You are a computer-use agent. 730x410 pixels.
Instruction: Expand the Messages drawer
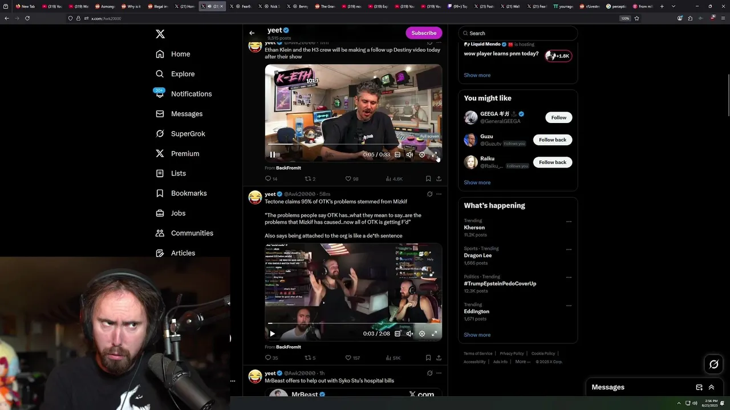[x=711, y=387]
